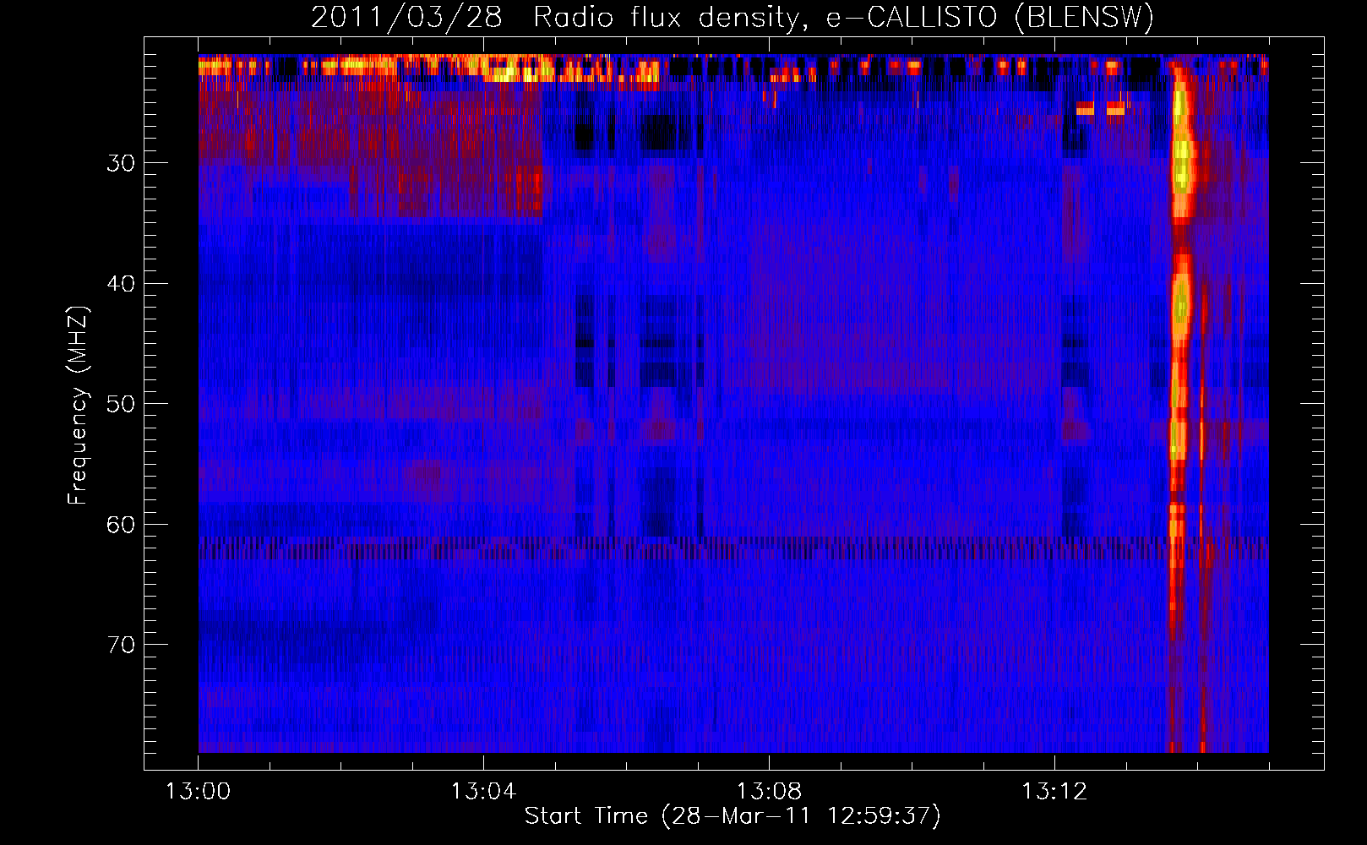Click the 13:04 time tick label
The height and width of the screenshot is (845, 1367).
click(483, 792)
